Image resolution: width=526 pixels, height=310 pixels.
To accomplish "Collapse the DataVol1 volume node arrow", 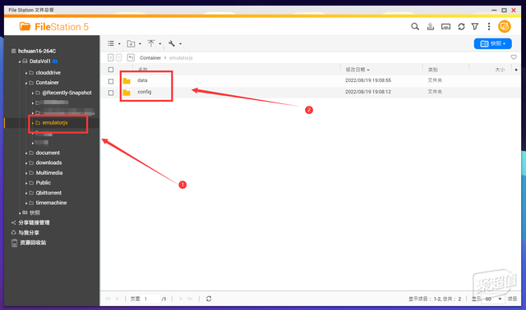I will [20, 62].
